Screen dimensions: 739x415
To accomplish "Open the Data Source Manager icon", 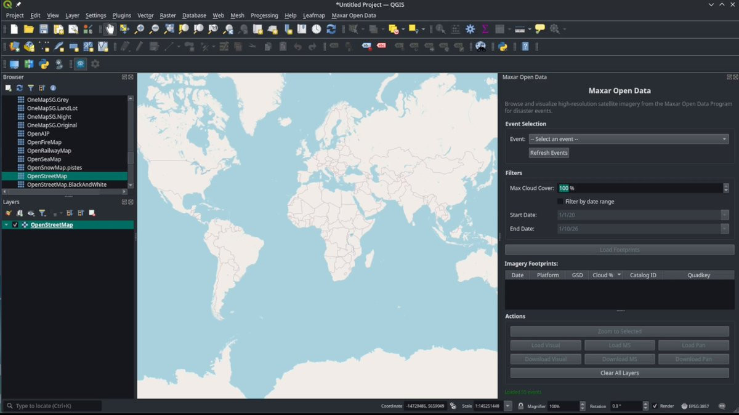I will point(14,46).
